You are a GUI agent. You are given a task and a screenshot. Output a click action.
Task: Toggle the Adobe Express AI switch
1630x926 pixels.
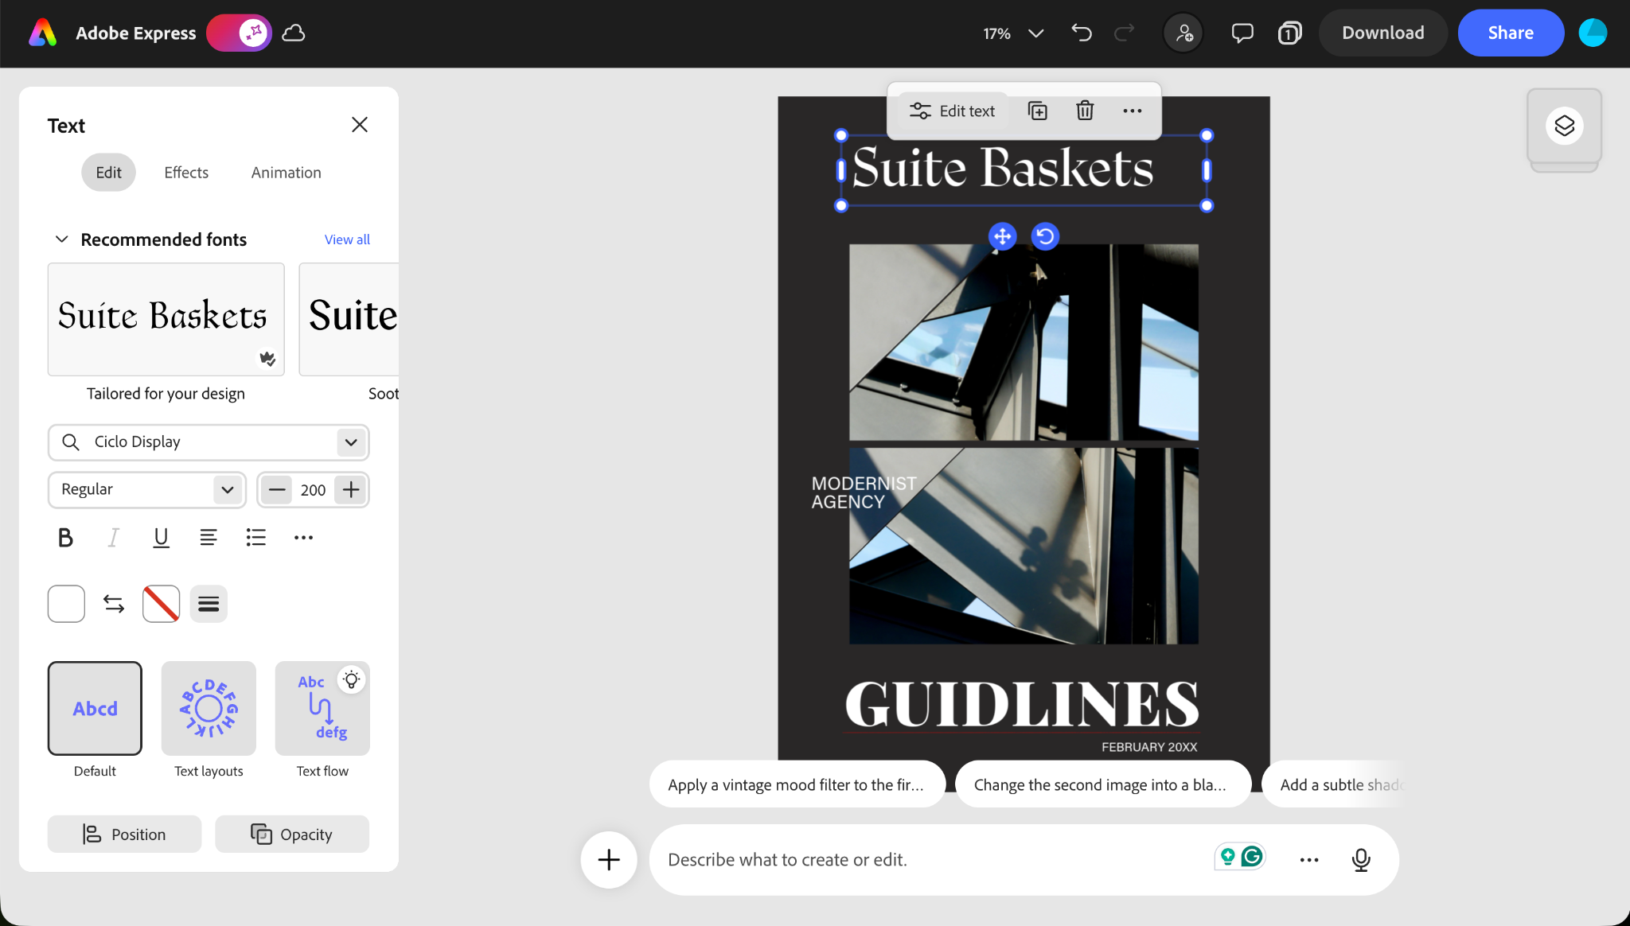239,33
